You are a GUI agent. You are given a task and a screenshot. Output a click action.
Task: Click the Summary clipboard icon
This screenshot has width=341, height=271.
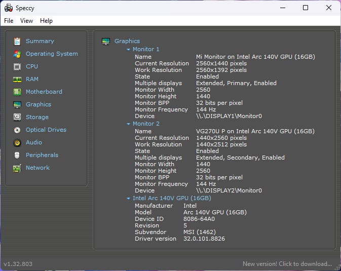tap(17, 41)
